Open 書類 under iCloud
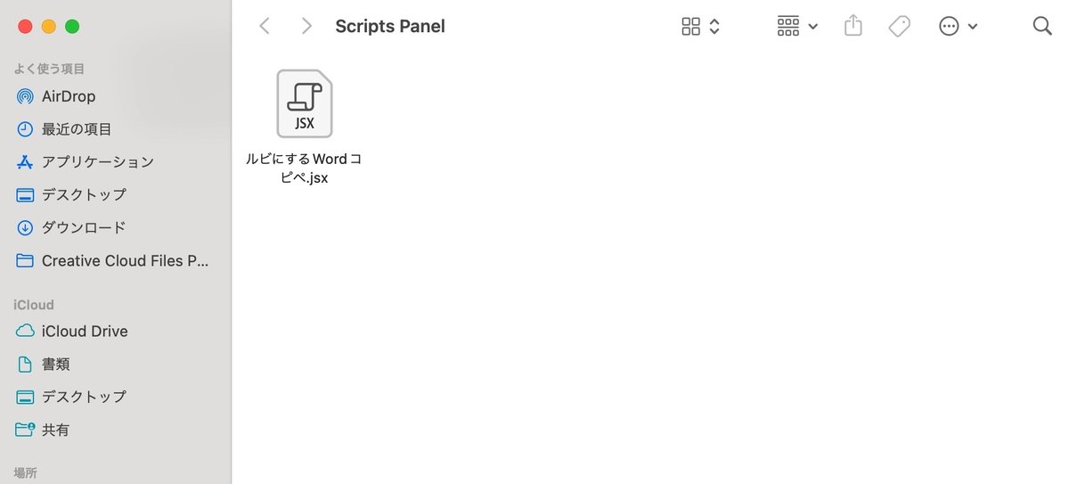The height and width of the screenshot is (484, 1069). [x=55, y=364]
